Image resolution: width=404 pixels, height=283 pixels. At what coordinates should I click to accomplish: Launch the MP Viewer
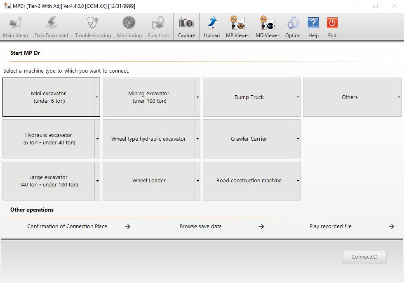pos(237,26)
